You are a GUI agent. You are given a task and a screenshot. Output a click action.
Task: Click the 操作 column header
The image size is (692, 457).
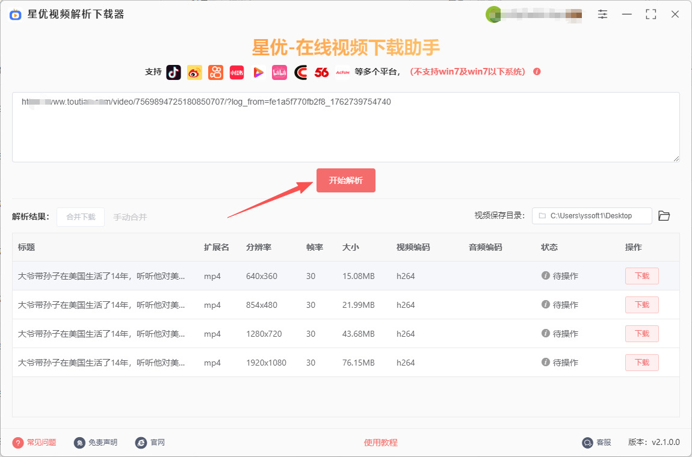[633, 248]
